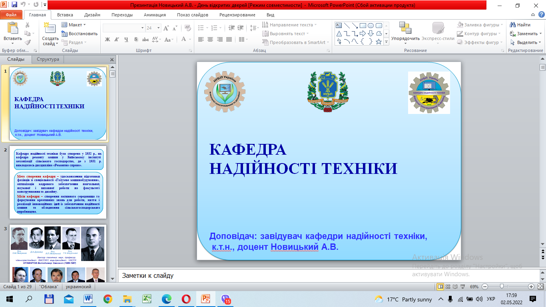The width and height of the screenshot is (546, 307).
Task: Click the украинский language status button
Action: [79, 287]
